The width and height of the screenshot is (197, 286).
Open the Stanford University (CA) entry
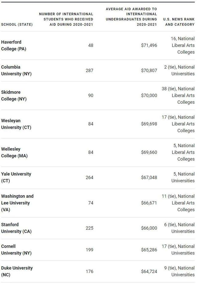16,228
